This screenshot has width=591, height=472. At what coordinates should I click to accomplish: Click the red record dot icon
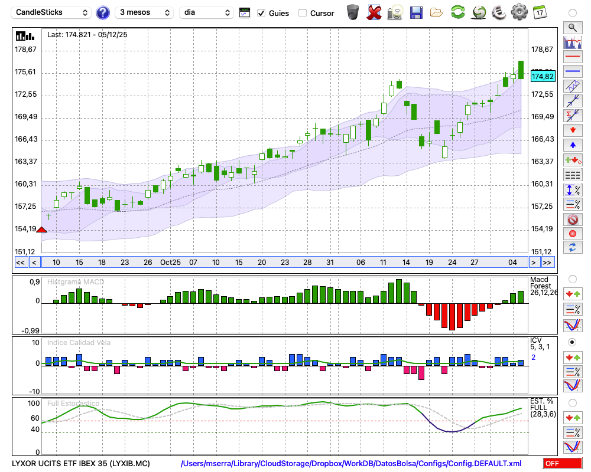tap(573, 234)
